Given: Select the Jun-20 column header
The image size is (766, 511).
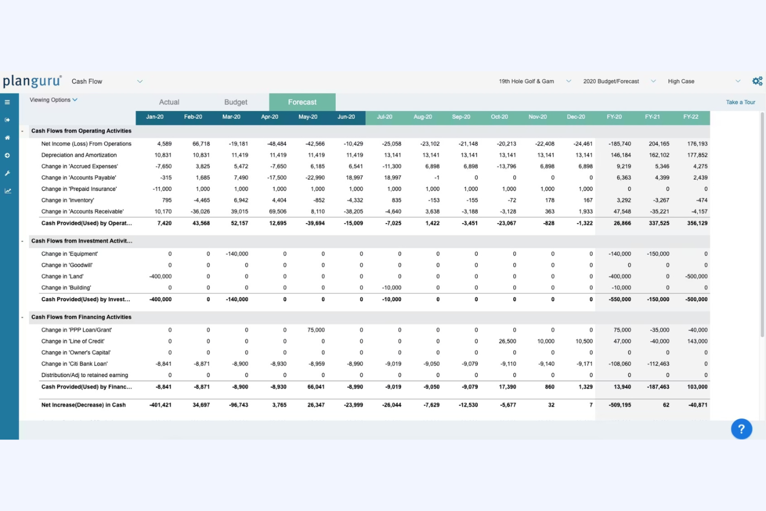Looking at the screenshot, I should (x=346, y=117).
